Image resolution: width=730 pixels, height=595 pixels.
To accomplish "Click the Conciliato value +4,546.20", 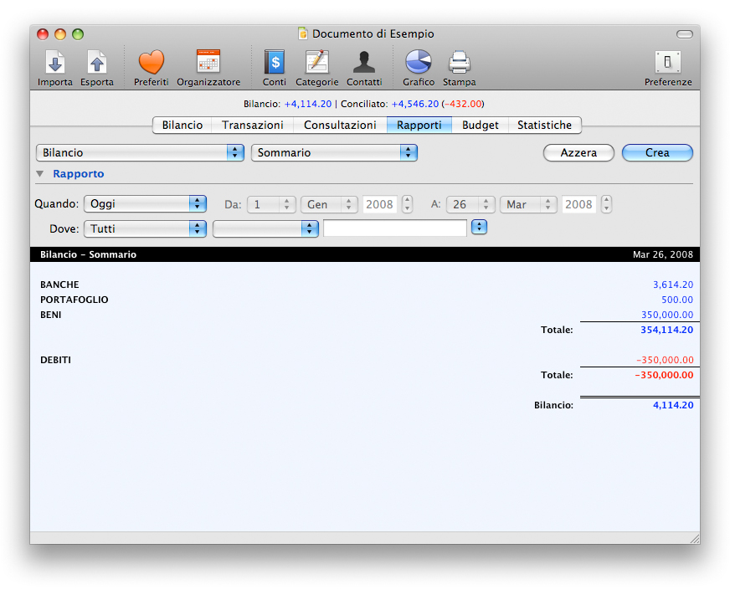I will click(x=415, y=104).
